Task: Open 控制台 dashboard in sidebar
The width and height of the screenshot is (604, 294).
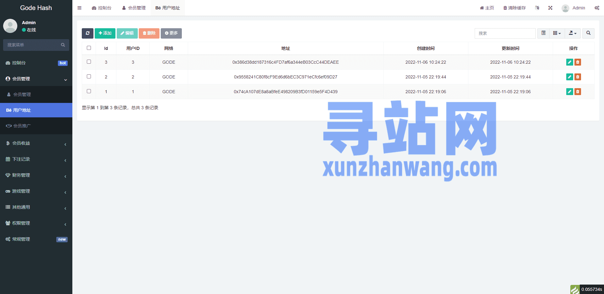Action: 36,63
